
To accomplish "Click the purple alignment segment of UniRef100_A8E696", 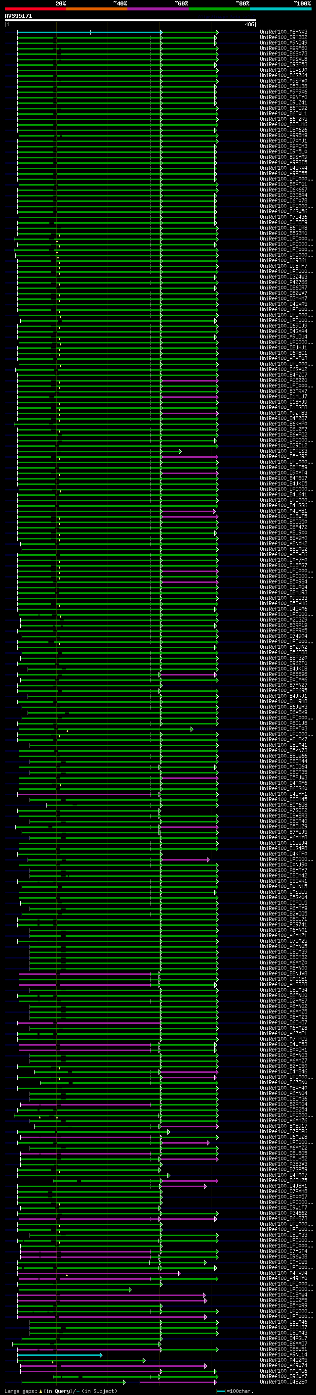I will point(188,675).
